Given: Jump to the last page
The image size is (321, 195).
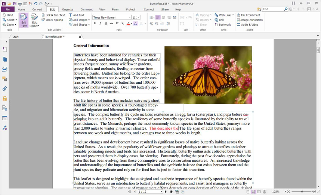Looking at the screenshot, I should pos(171,192).
